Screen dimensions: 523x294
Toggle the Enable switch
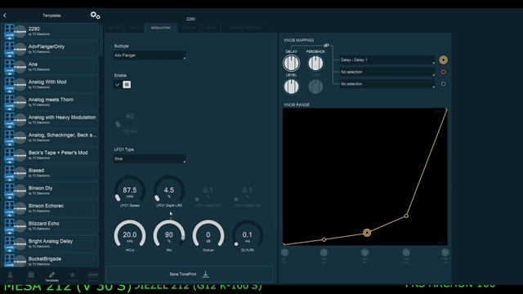123,85
